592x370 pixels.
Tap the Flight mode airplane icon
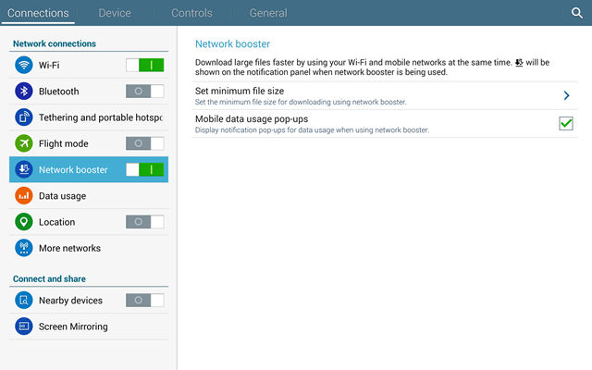click(24, 143)
